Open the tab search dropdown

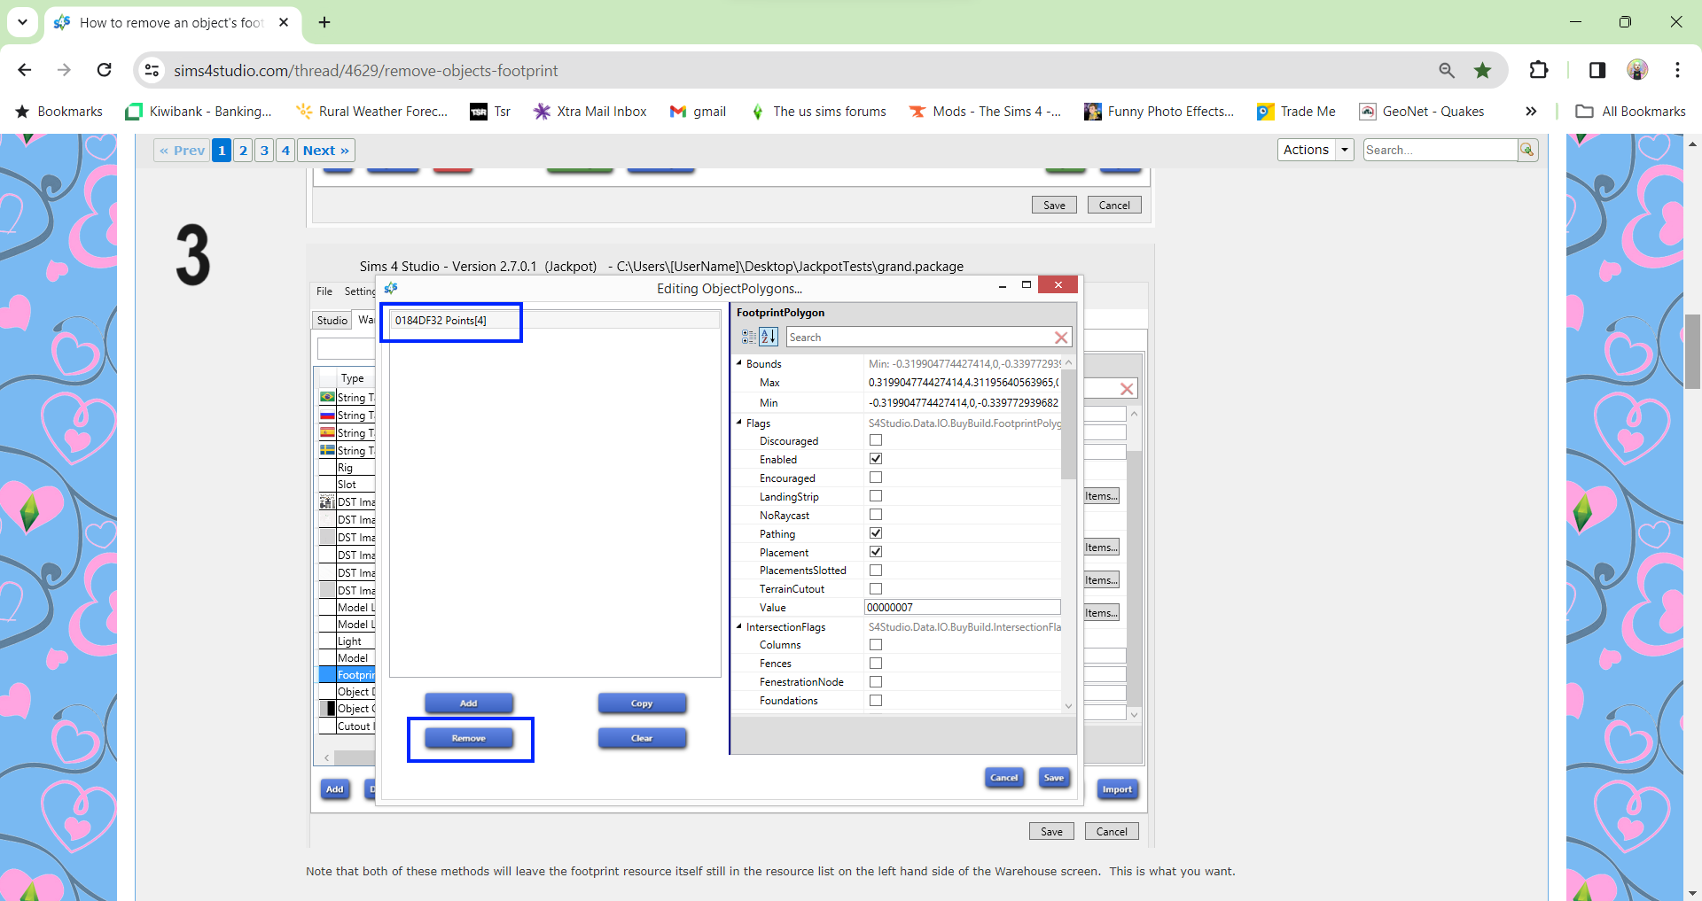coord(22,22)
